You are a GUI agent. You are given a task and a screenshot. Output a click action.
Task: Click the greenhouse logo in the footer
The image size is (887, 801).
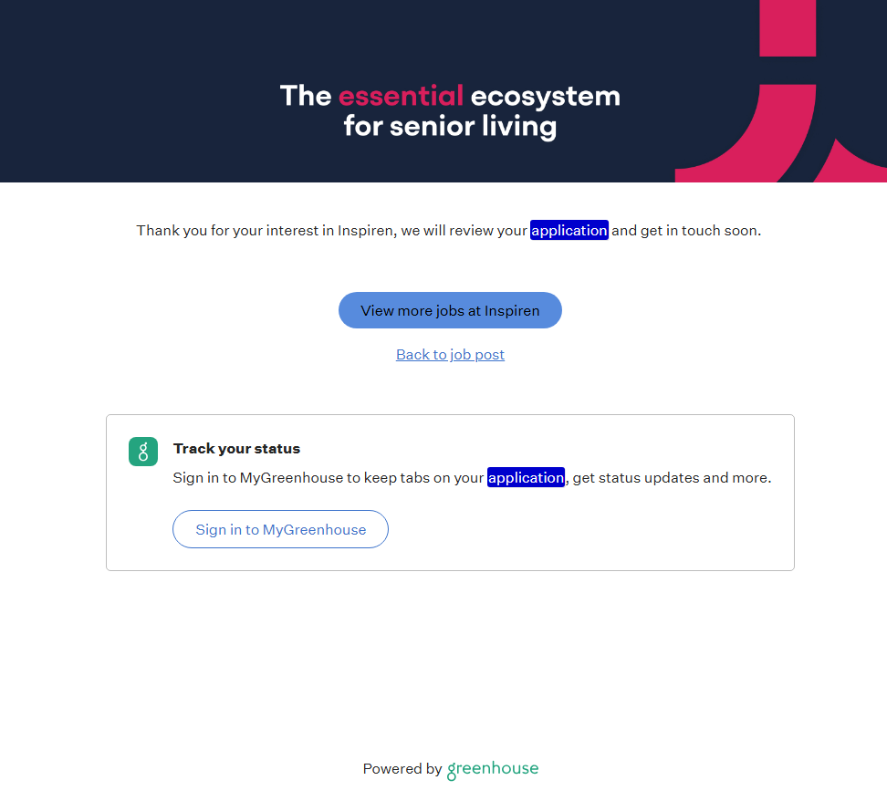[493, 769]
